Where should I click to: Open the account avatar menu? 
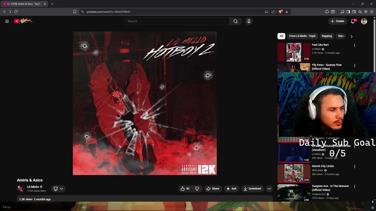[364, 21]
